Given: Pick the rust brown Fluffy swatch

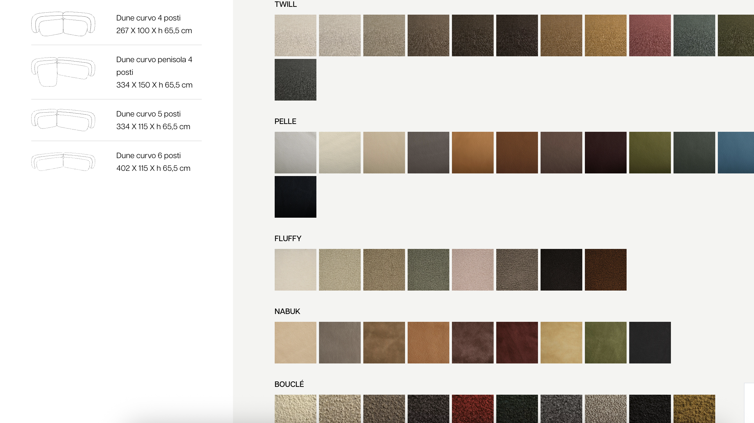Looking at the screenshot, I should (606, 270).
